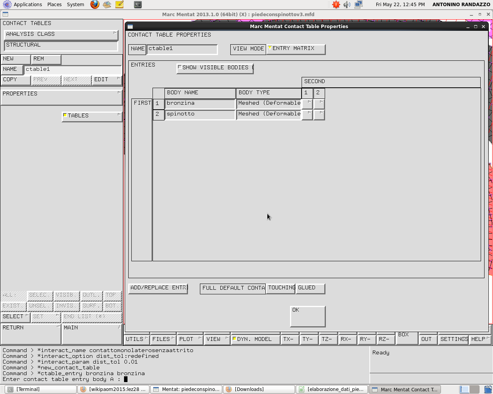The image size is (493, 394).
Task: Toggle the TABLES option in left panel
Action: 92,116
